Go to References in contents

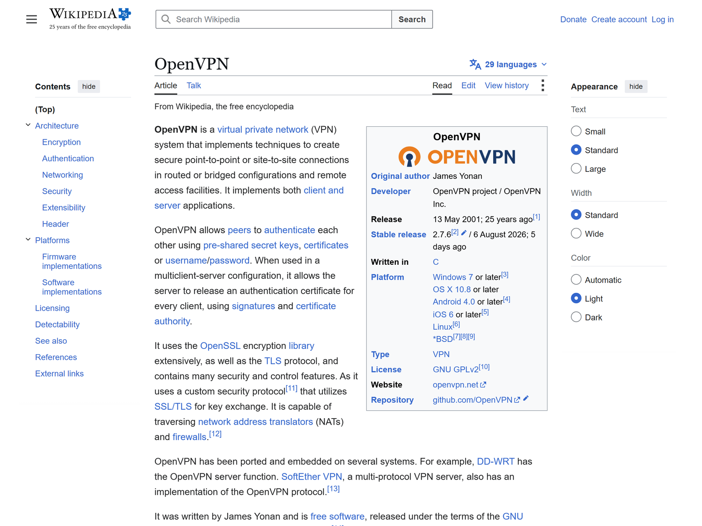[56, 357]
